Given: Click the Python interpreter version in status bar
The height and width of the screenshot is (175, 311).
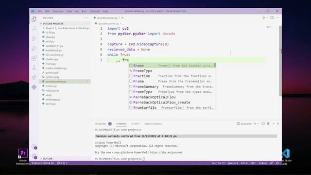Looking at the screenshot, I should tap(43, 163).
